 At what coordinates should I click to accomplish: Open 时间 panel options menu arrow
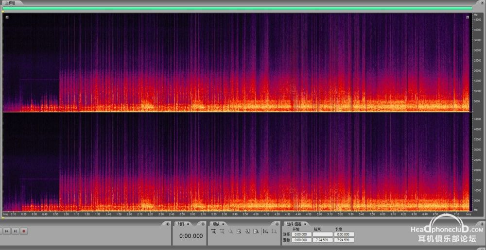click(203, 224)
